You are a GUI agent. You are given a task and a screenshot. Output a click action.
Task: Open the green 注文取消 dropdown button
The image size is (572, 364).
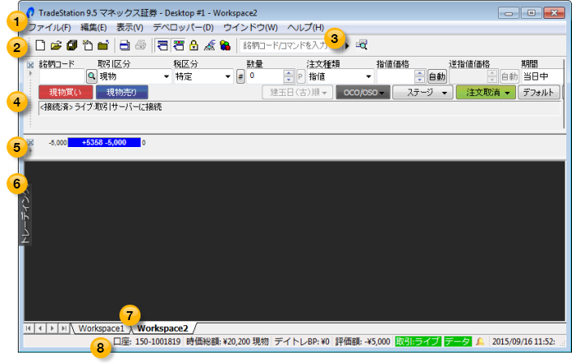486,93
